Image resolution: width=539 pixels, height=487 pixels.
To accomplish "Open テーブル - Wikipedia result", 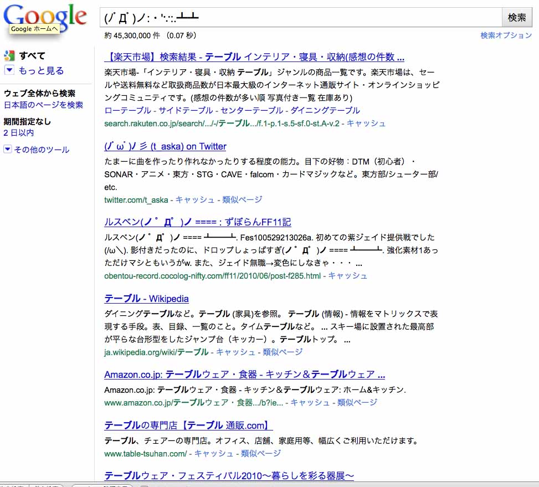I will [x=146, y=299].
